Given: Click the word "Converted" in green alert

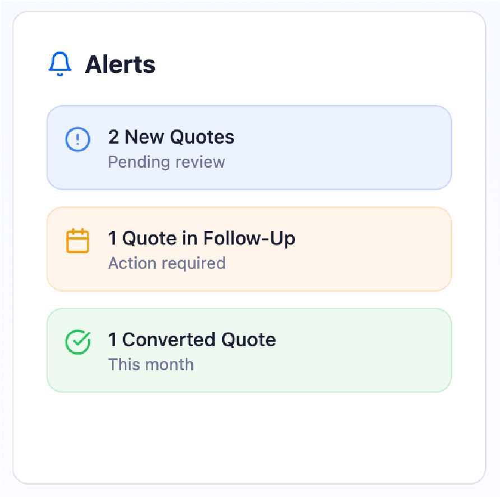Looking at the screenshot, I should tap(169, 340).
